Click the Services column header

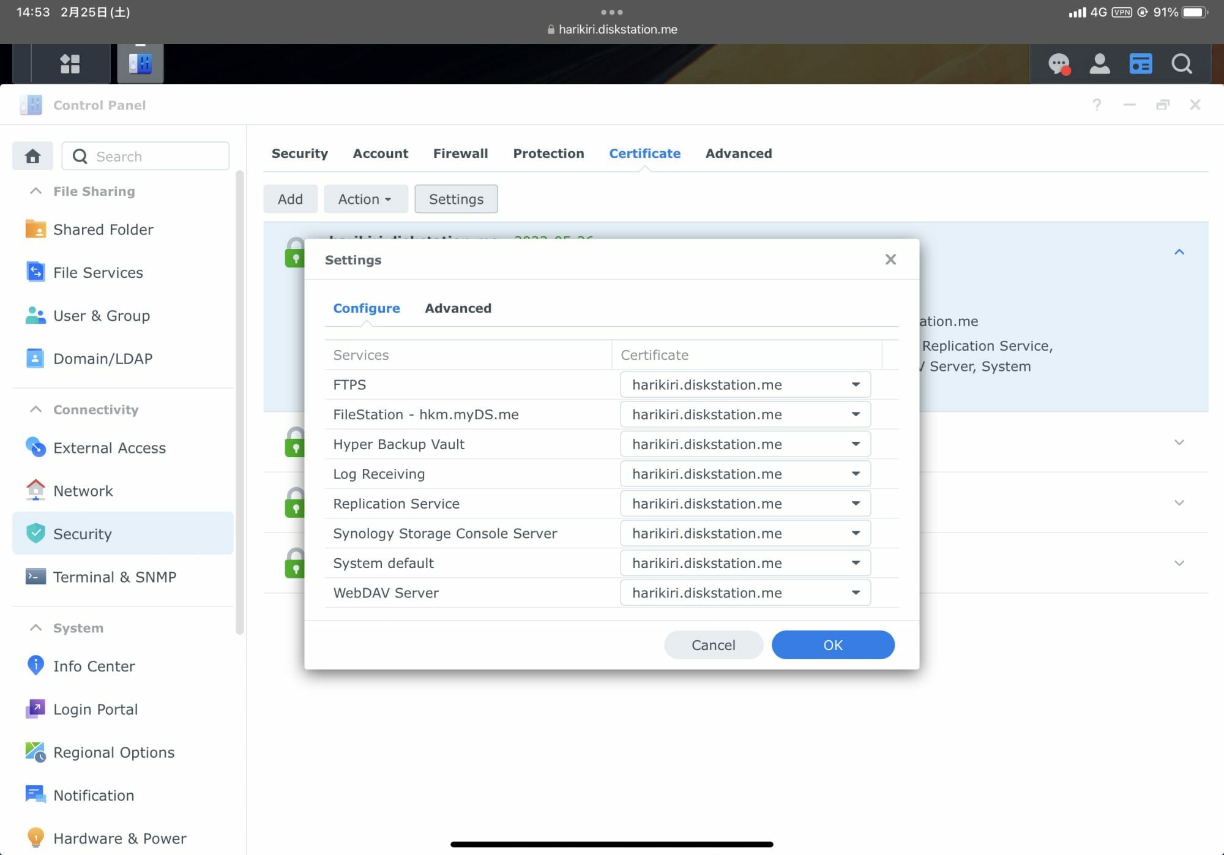(x=468, y=355)
